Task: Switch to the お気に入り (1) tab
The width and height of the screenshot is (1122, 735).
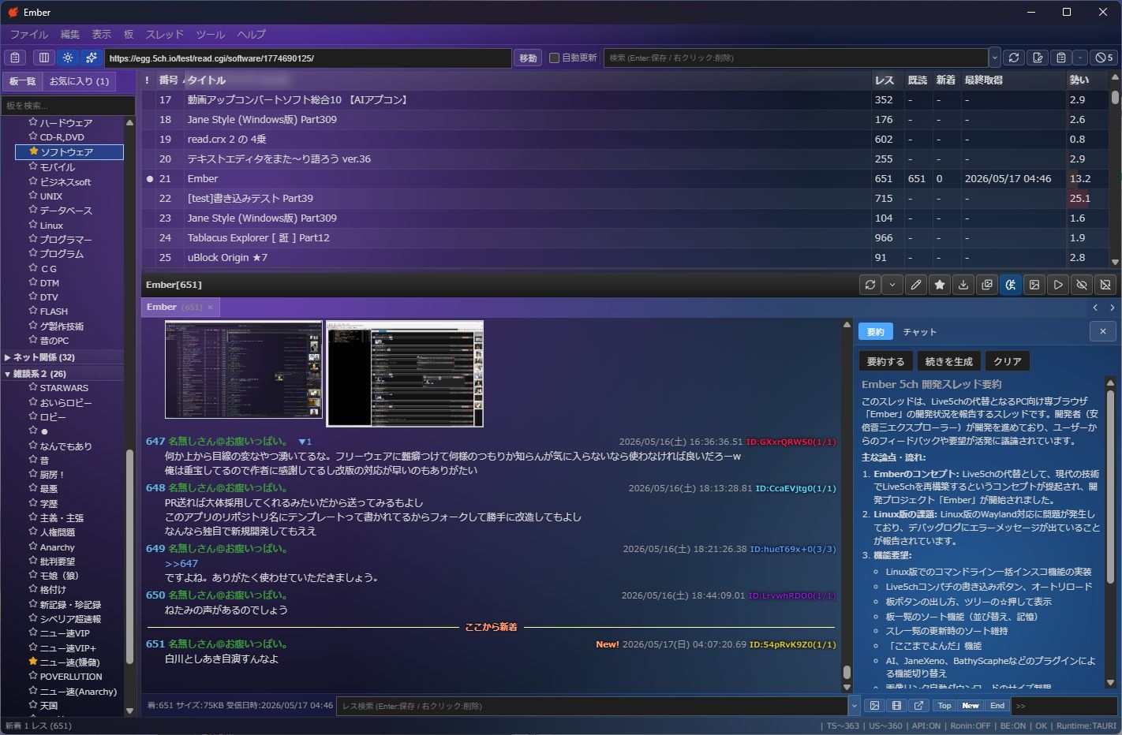Action: 79,81
